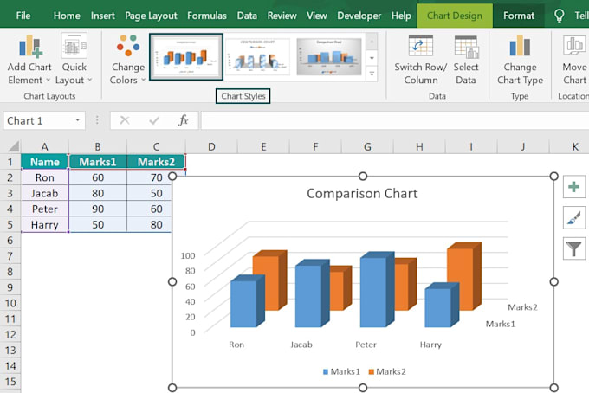Screen dimensions: 589x393
Task: Click the paintbrush Chart Styles button
Action: pos(574,217)
